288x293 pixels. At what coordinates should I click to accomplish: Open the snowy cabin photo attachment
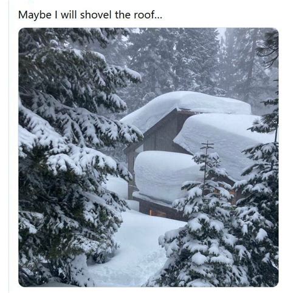(x=148, y=157)
